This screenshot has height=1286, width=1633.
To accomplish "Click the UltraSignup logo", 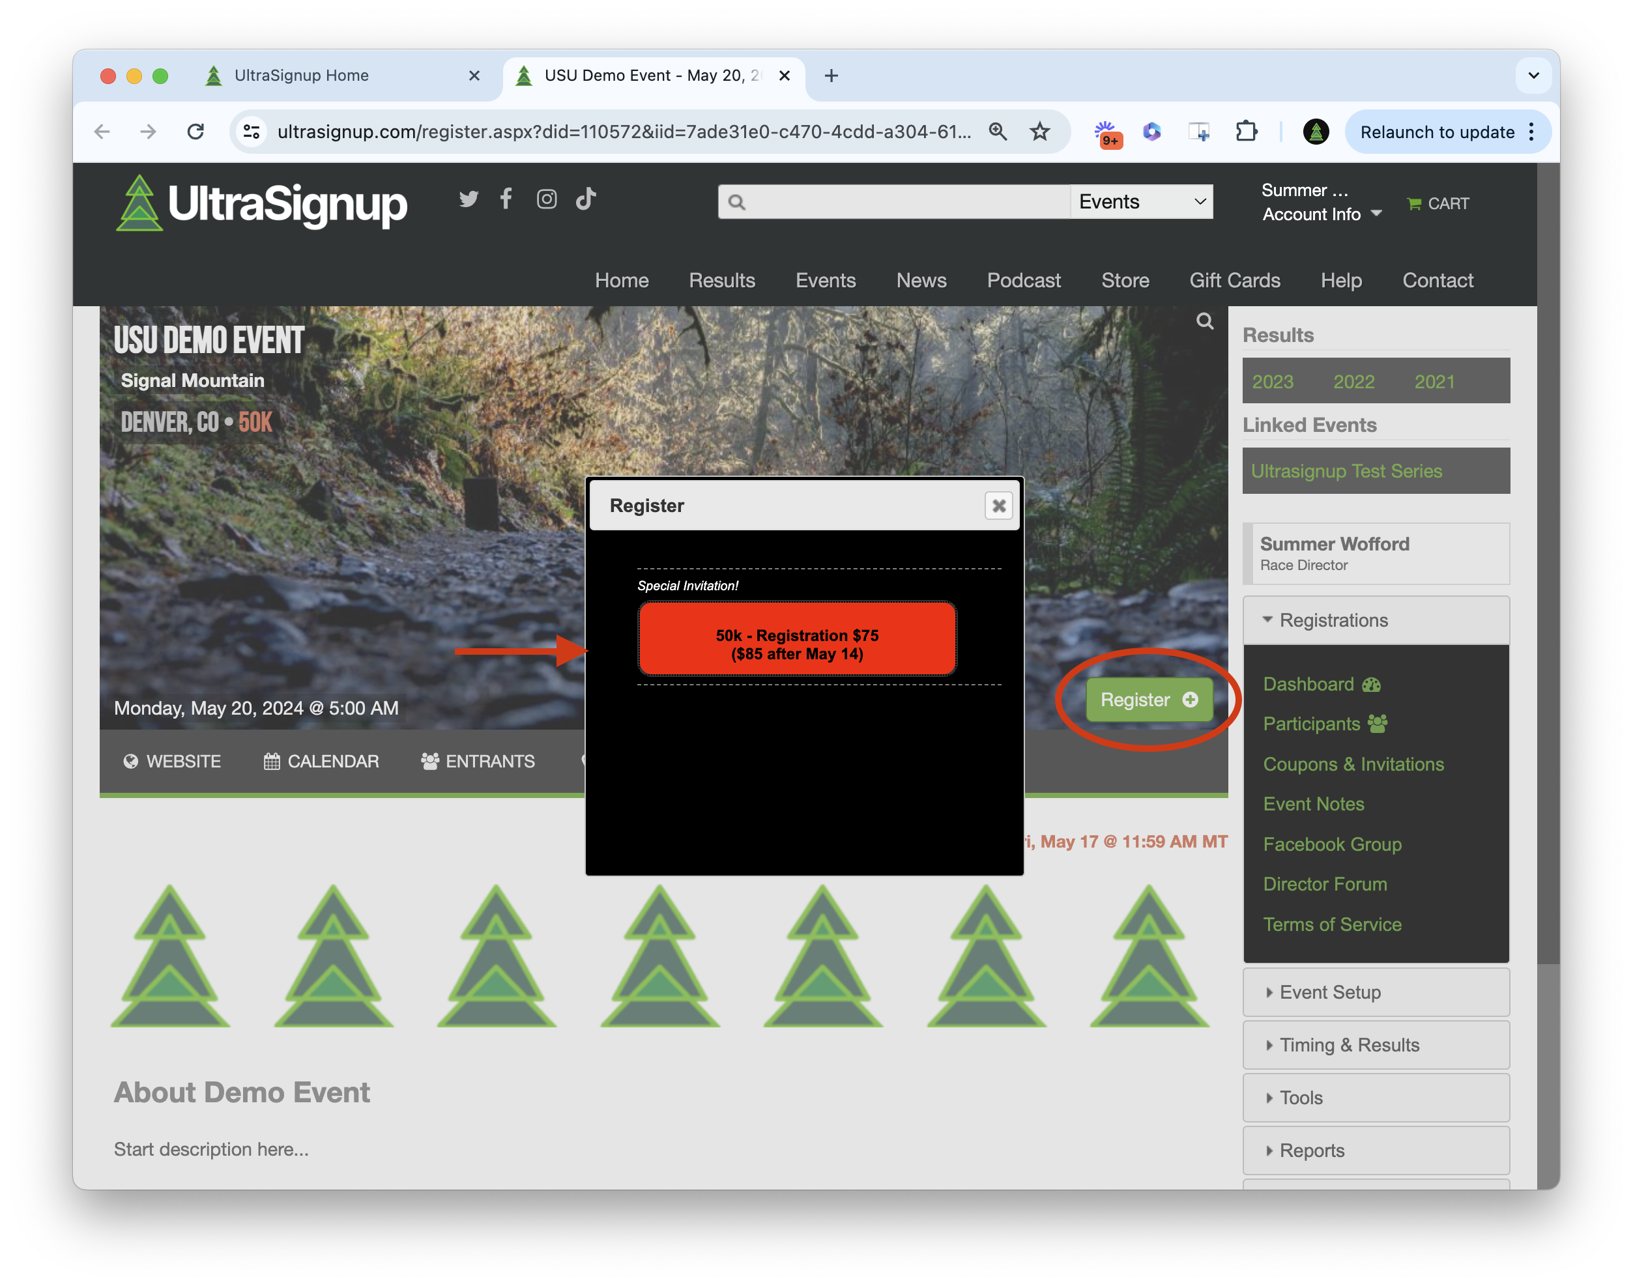I will [x=261, y=203].
